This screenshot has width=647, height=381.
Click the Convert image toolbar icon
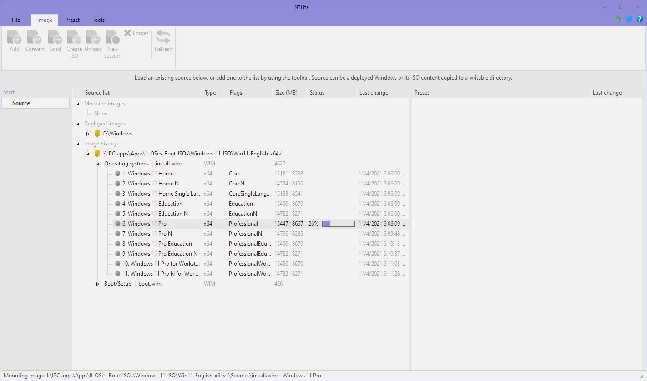point(35,37)
